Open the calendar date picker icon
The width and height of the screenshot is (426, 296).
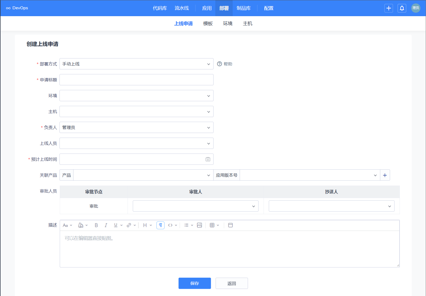208,159
